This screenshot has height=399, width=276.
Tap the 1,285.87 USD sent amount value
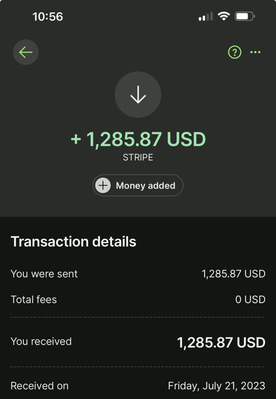(233, 274)
